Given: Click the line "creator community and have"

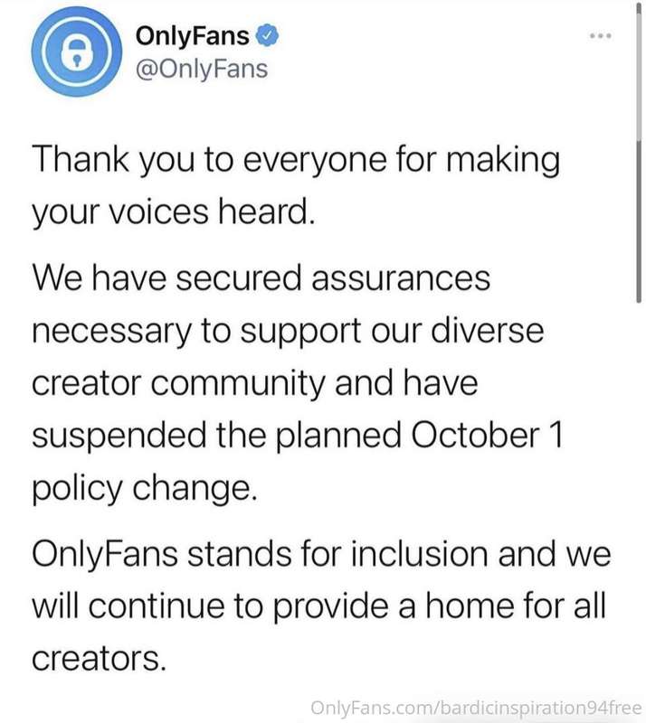Looking at the screenshot, I should click(x=254, y=383).
